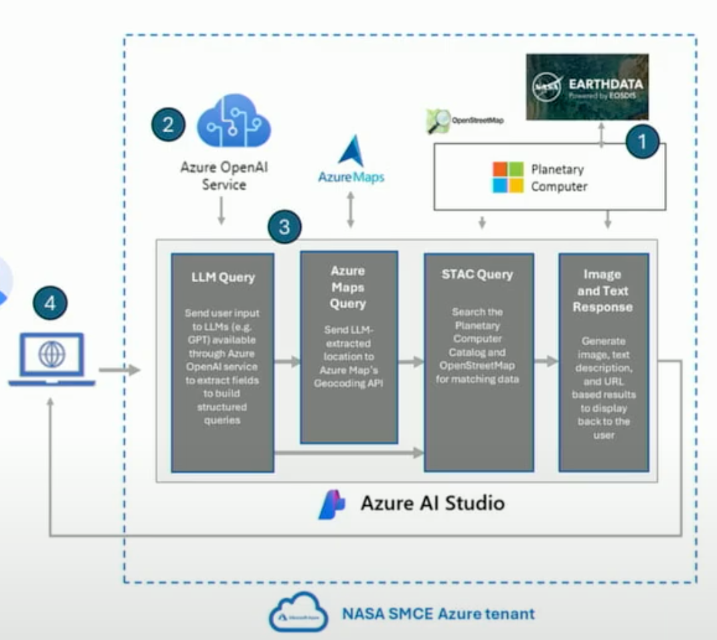
Task: Click the Planetary Computer text label
Action: tap(559, 178)
